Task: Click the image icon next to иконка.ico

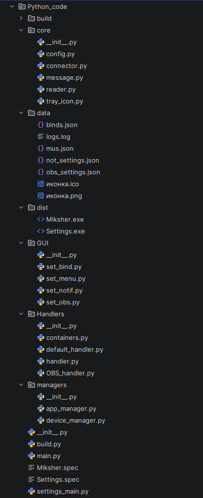Action: (x=40, y=184)
